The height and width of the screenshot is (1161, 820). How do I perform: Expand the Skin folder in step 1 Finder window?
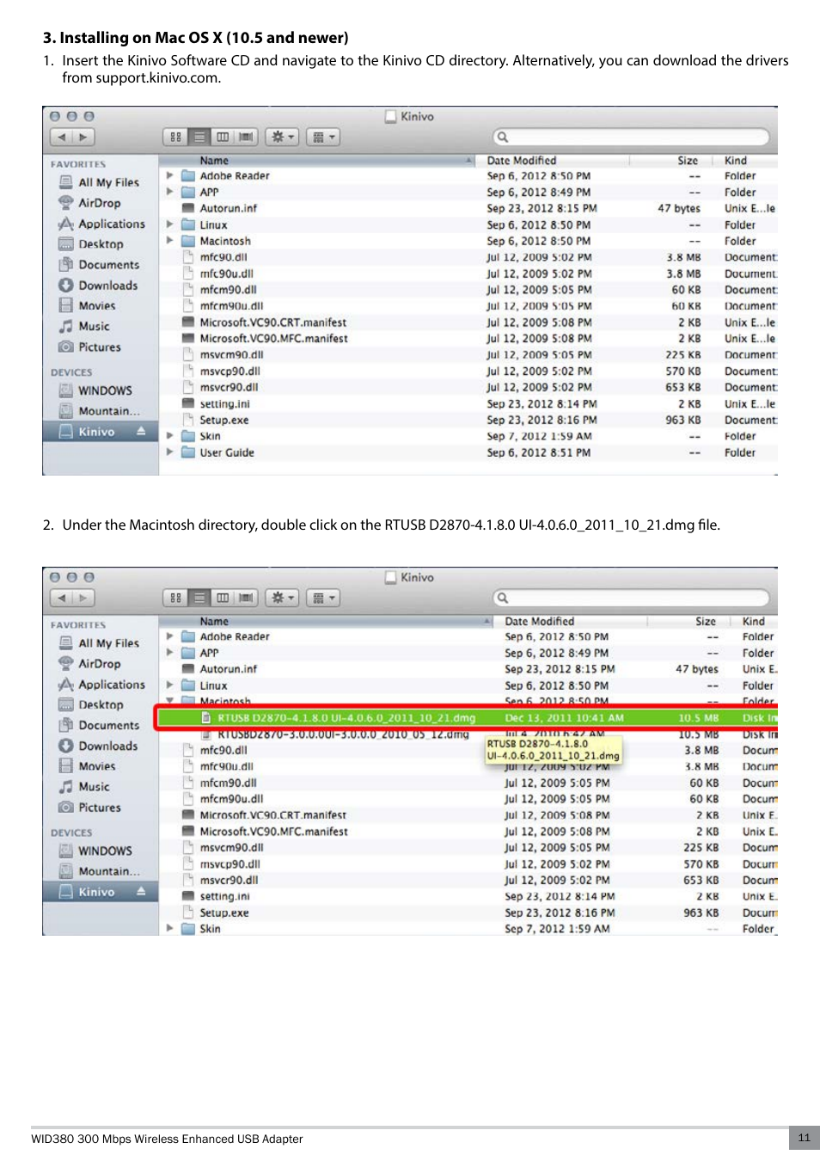tap(170, 436)
